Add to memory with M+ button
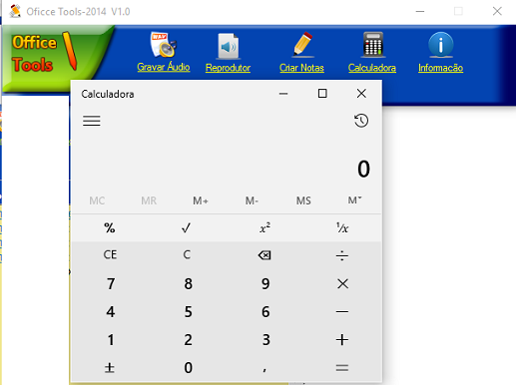 (201, 200)
